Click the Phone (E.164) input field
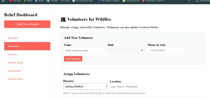Image resolution: width=210 pixels, height=98 pixels. pyautogui.click(x=166, y=51)
